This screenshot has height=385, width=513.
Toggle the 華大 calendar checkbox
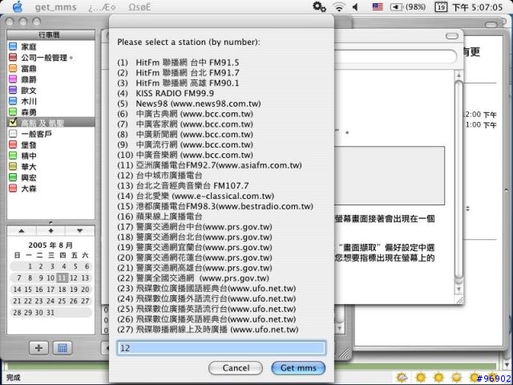(x=13, y=167)
